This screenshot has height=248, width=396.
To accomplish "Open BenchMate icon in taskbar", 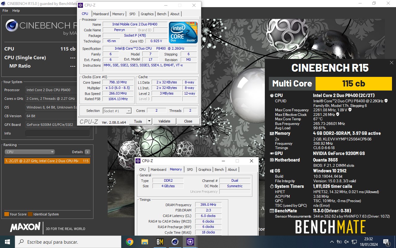I will (160, 242).
